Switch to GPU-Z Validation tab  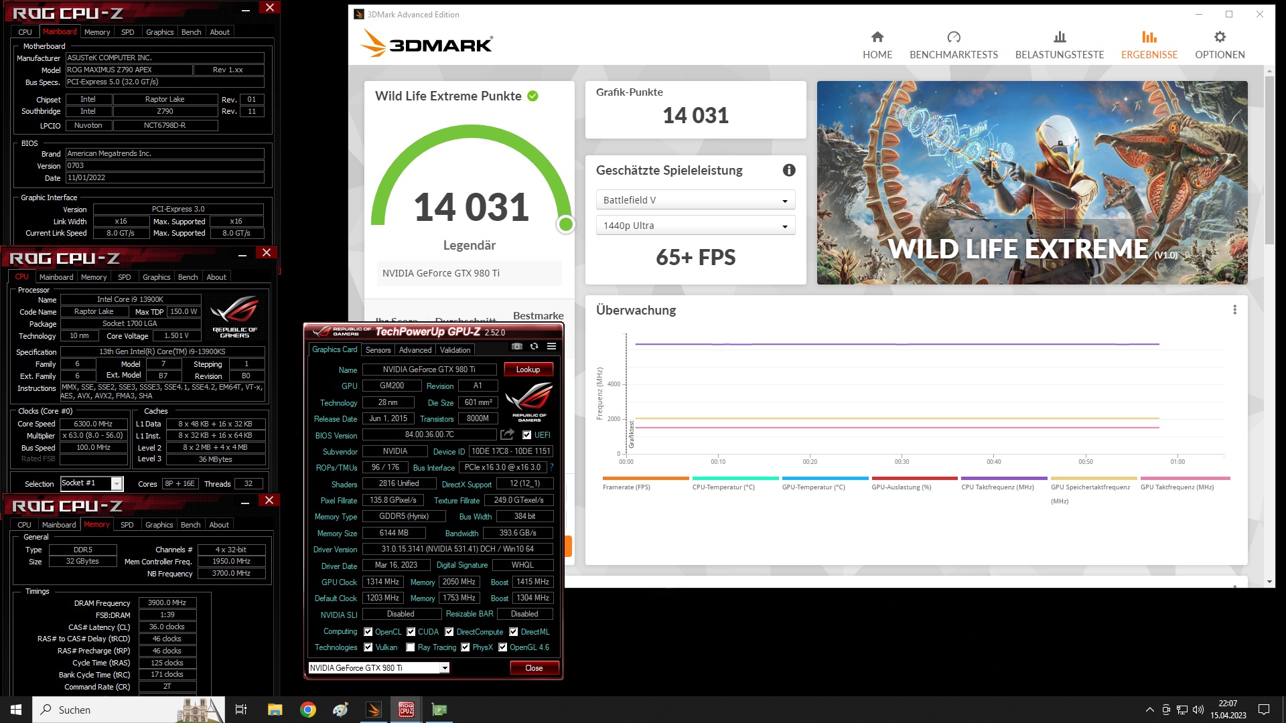(x=455, y=350)
